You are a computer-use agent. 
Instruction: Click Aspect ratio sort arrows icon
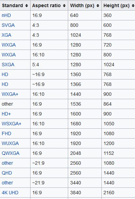[64, 5]
